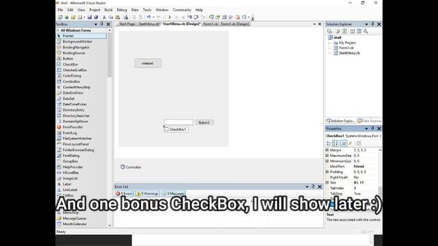Toggle the 0 Messages filter button
The image size is (438, 246).
pyautogui.click(x=173, y=193)
